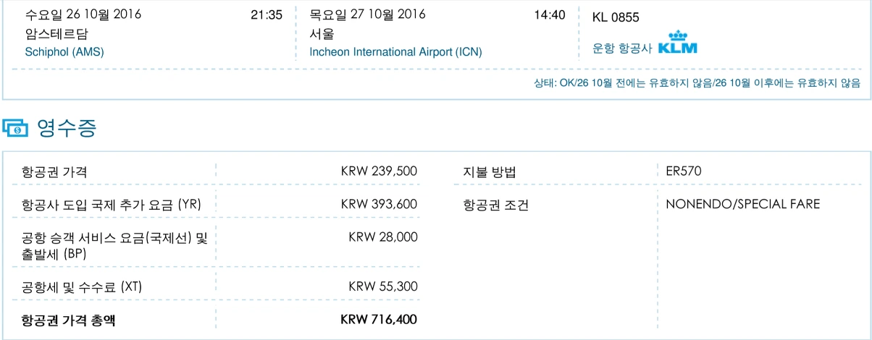This screenshot has height=340, width=872.
Task: Open the Incheon International Airport (ICN) link
Action: [395, 52]
